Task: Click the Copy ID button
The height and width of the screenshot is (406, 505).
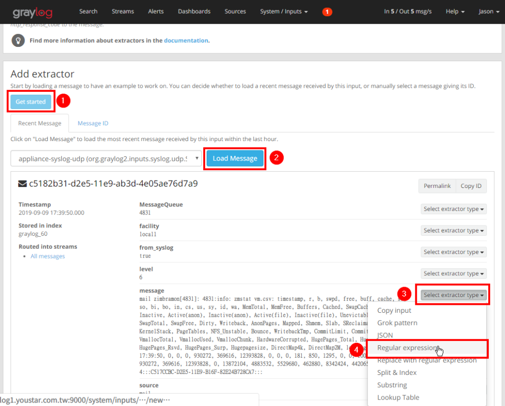Action: 471,186
